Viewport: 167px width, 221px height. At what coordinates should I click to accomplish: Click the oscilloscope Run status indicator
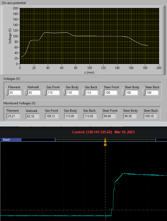[11, 140]
